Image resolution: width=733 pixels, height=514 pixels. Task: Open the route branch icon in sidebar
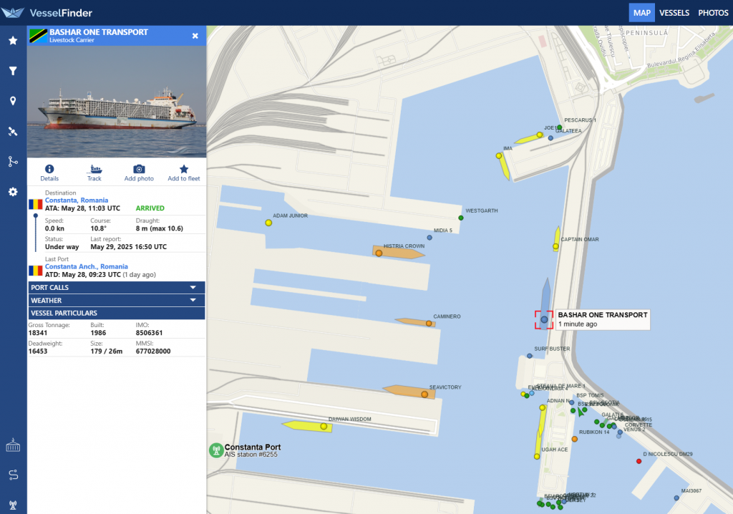pos(13,161)
